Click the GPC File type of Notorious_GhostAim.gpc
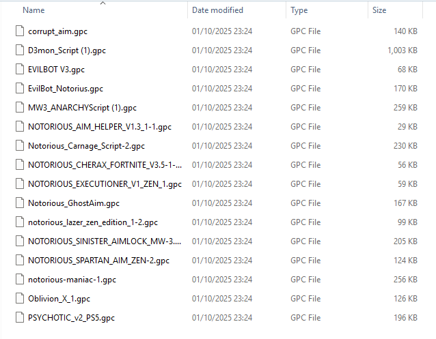 [x=305, y=203]
